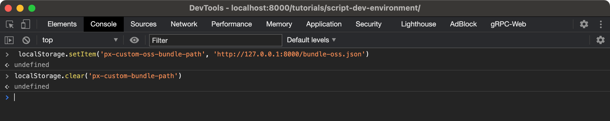Activate the inspect element picker icon
Viewport: 610px width, 121px height.
click(x=10, y=24)
